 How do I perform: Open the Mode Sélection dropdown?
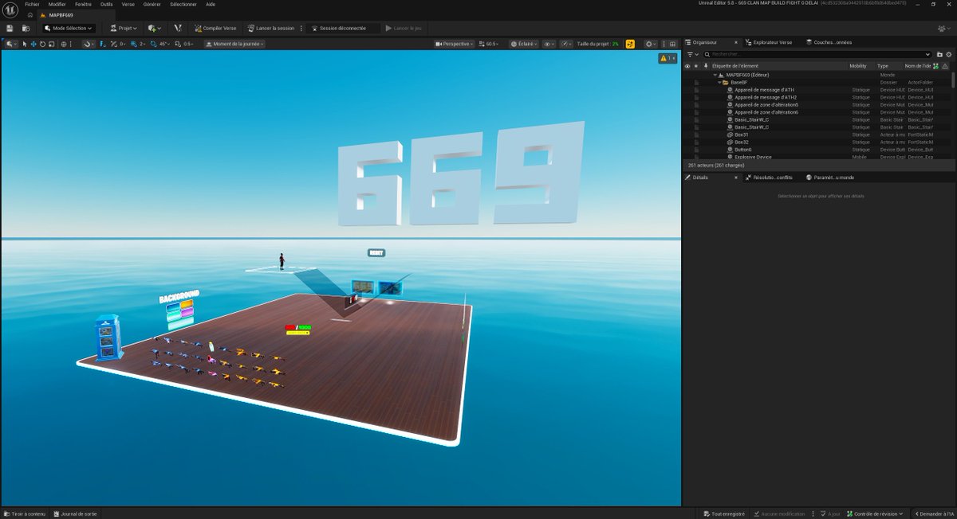tap(68, 28)
